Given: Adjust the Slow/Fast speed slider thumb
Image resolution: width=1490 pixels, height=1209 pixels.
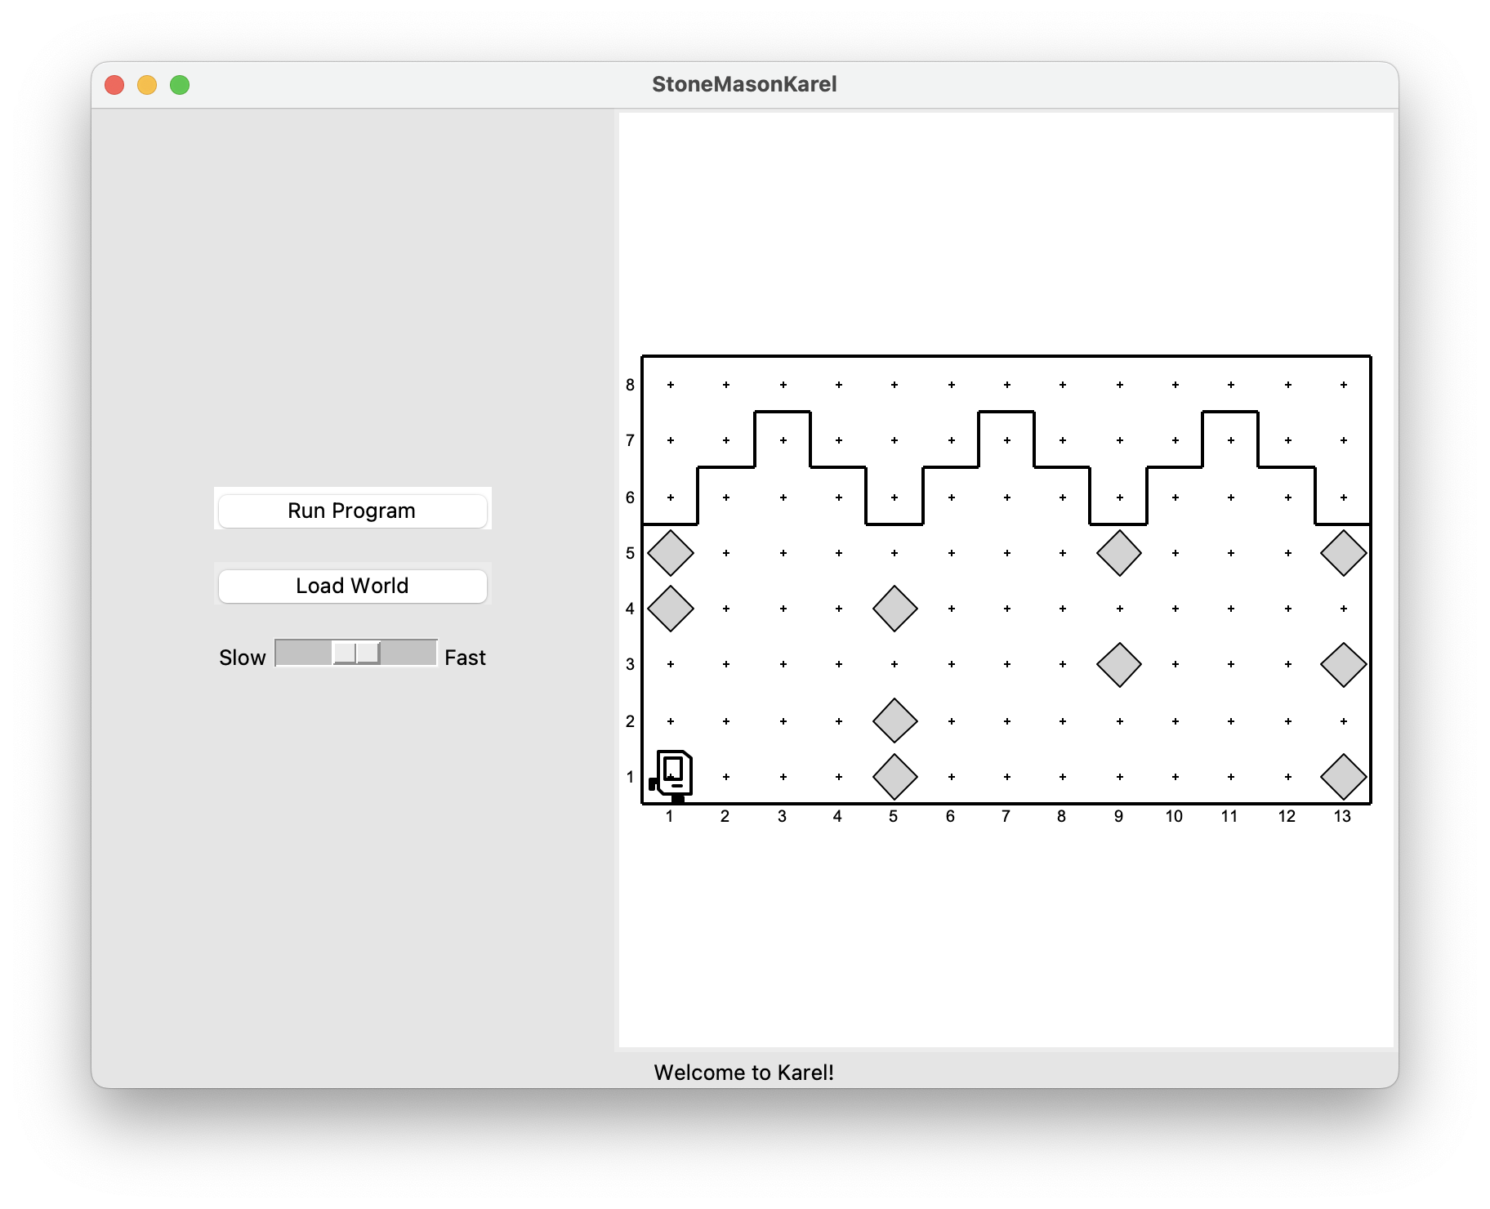Looking at the screenshot, I should tap(357, 654).
